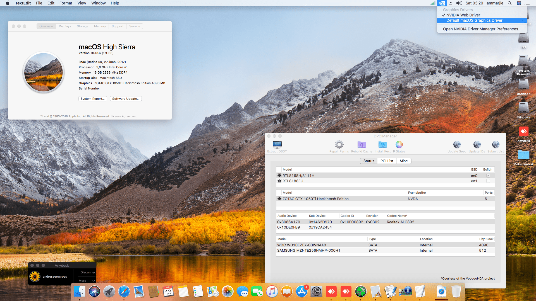Image resolution: width=536 pixels, height=301 pixels.
Task: Open the License Agreement link
Action: (x=123, y=116)
